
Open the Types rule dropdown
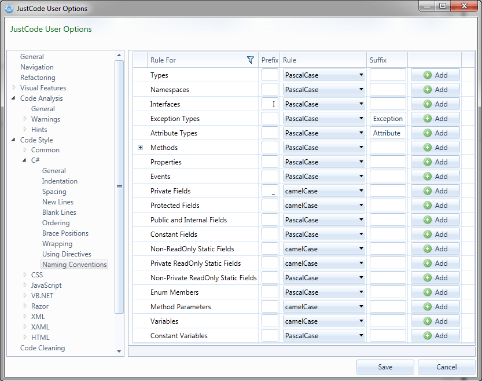323,75
